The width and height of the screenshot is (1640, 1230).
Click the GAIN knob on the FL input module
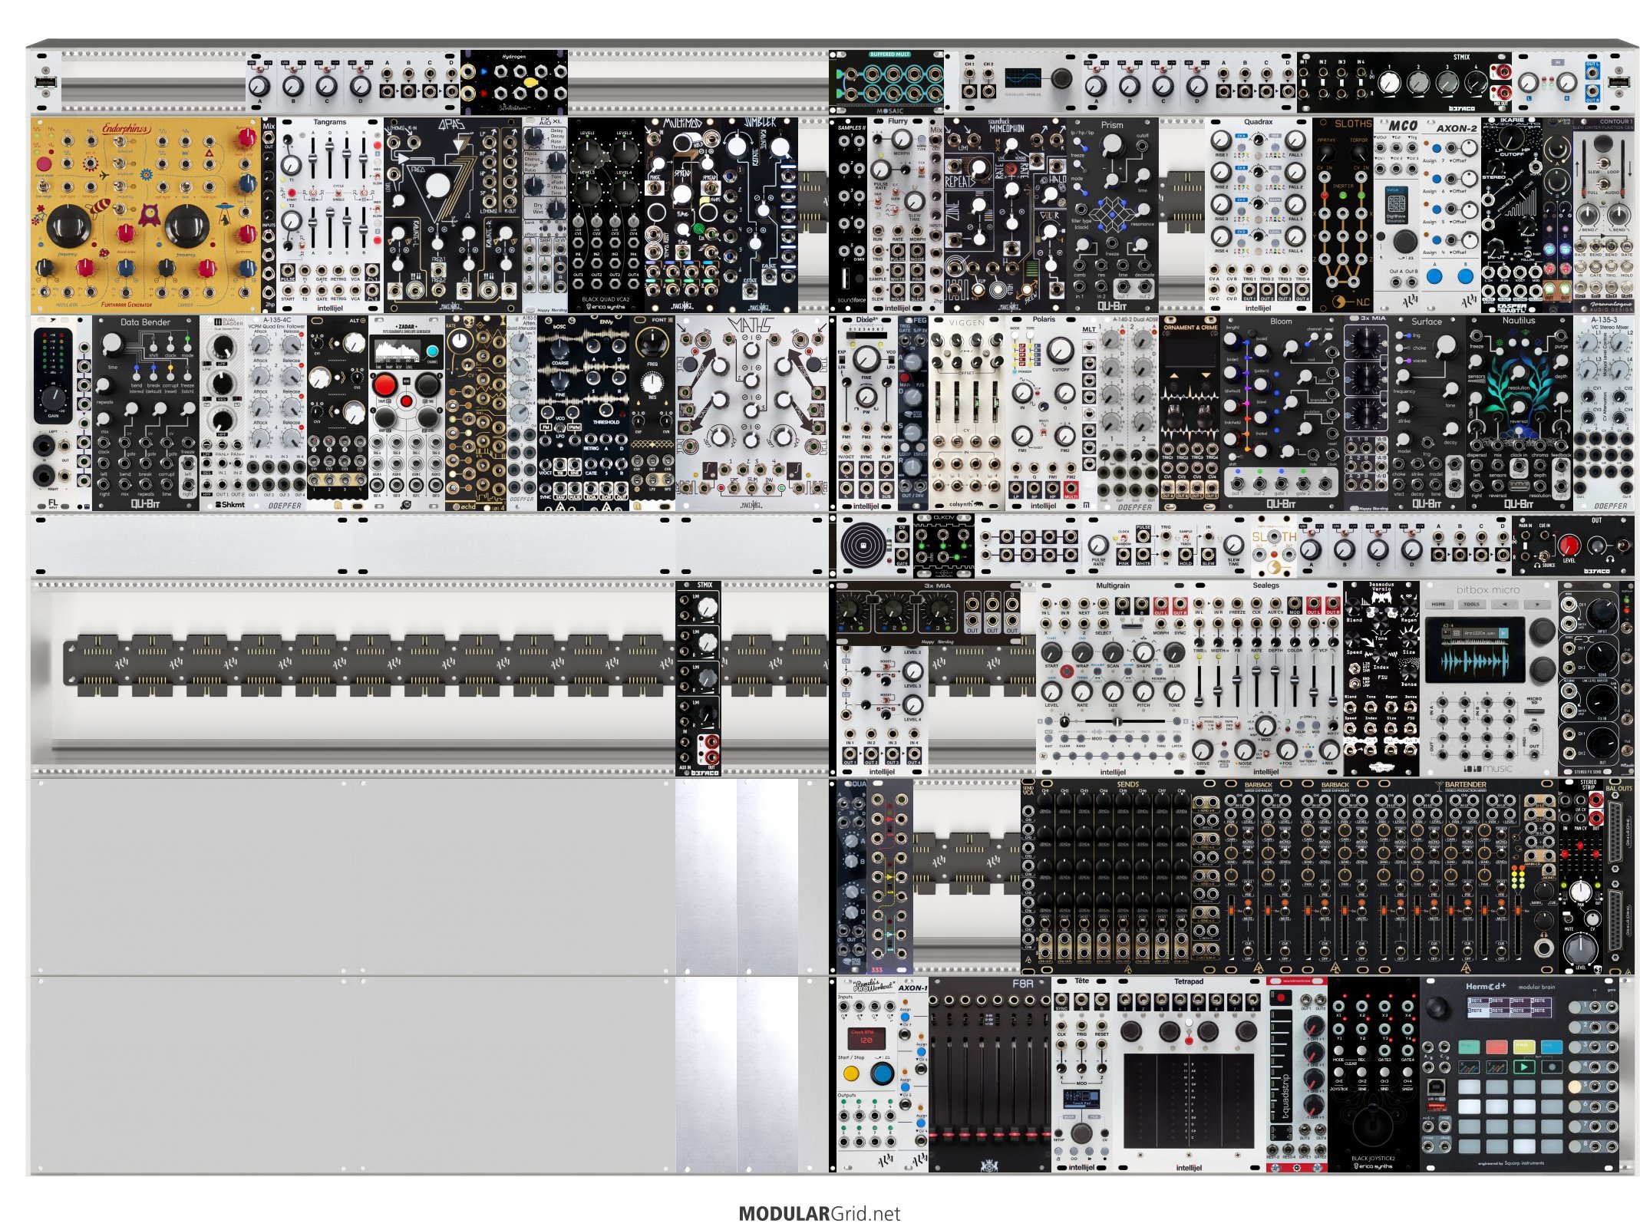coord(54,398)
